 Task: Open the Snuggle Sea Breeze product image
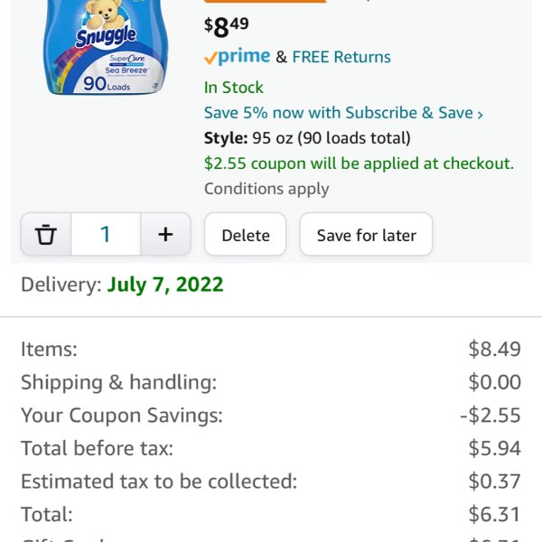click(x=106, y=47)
